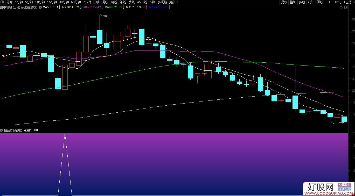Activate the 画线 drawing tools button
Screen dimensions: 355x196
click(x=320, y=2)
